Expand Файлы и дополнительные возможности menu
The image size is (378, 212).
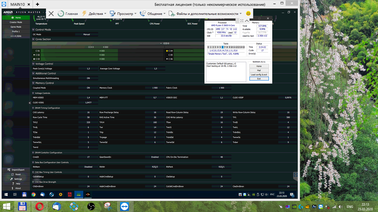coord(205,14)
